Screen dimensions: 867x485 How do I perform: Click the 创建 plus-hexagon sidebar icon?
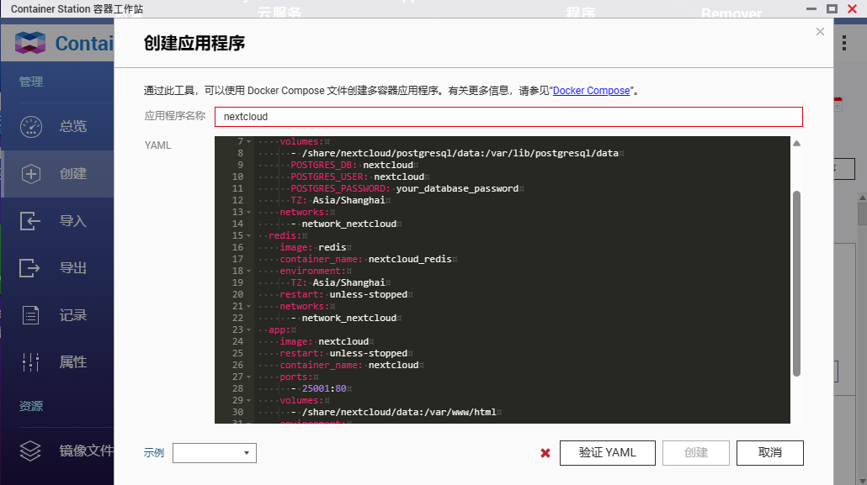pyautogui.click(x=31, y=174)
